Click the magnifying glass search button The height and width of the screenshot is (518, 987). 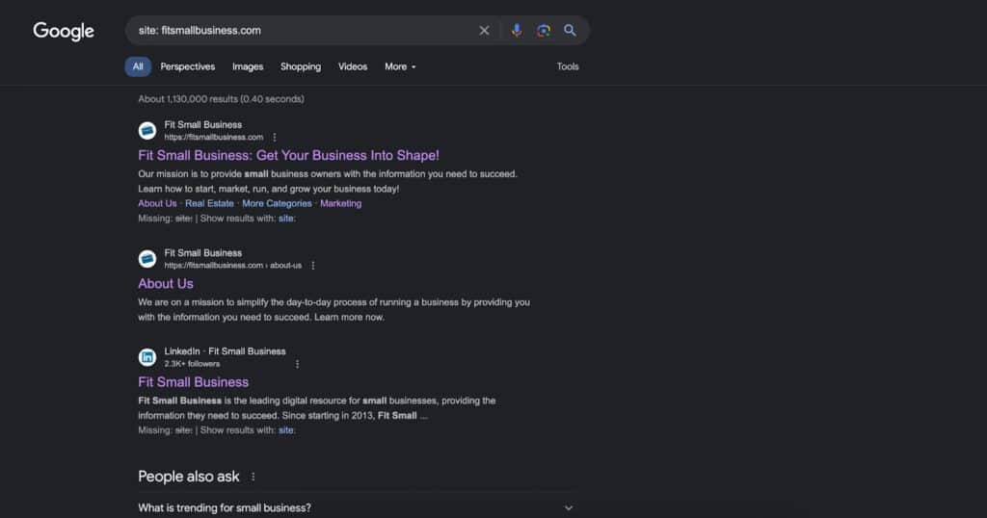571,31
